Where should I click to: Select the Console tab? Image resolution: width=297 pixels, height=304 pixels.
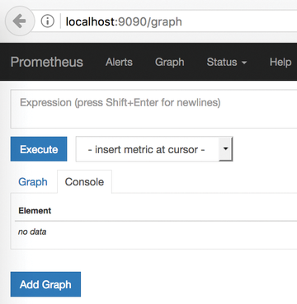(x=84, y=182)
